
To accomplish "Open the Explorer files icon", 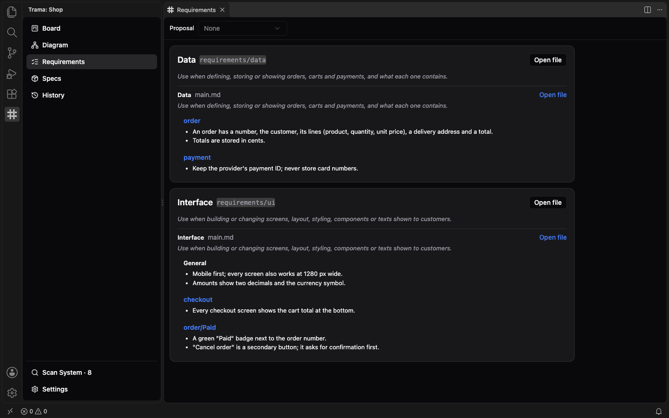I will pyautogui.click(x=12, y=12).
